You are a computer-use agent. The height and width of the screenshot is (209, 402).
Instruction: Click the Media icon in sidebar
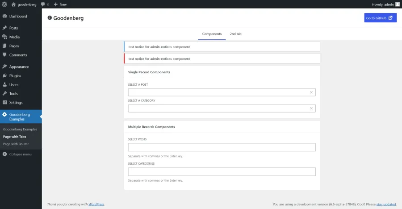tap(4, 37)
